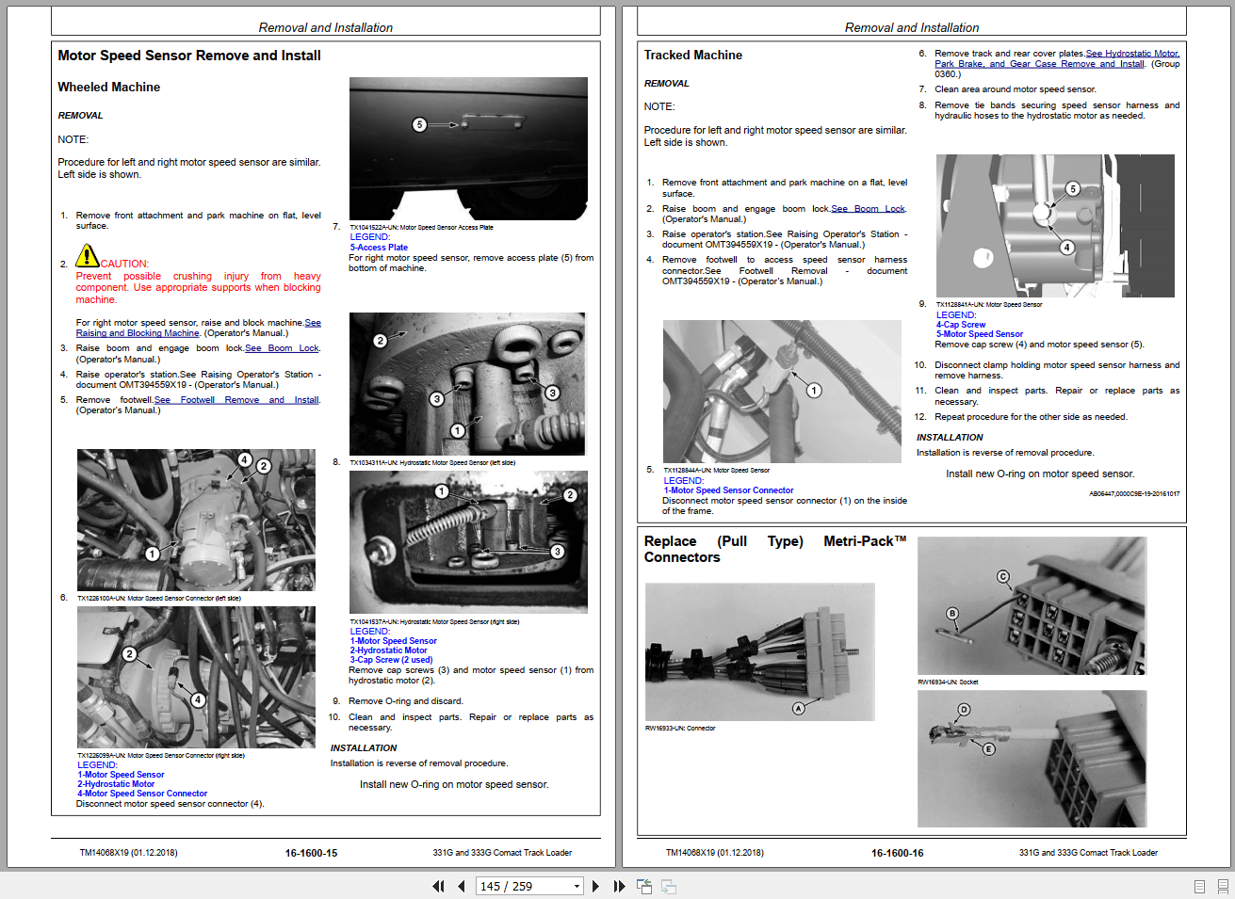
Task: Click the Metri-Pack connector photo RW16933
Action: [x=759, y=651]
